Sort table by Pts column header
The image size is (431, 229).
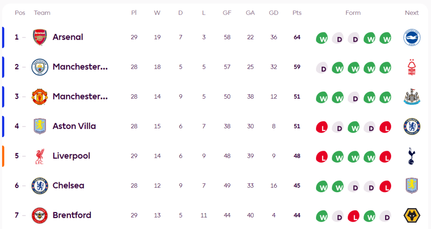[297, 13]
